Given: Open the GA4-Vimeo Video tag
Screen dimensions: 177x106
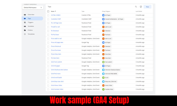Looking at the screenshot, I should [56, 86].
